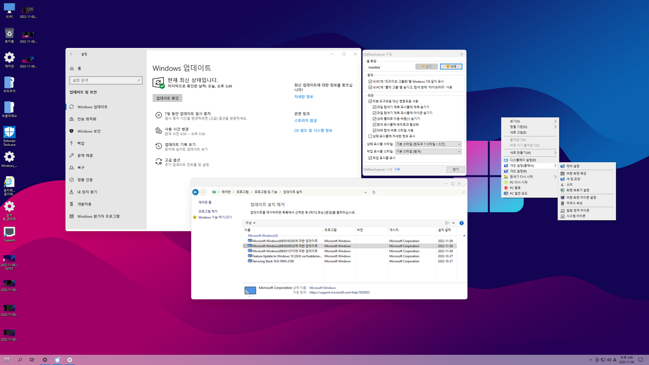
Task: Open the Support desktop shortcut
Action: [x=9, y=234]
